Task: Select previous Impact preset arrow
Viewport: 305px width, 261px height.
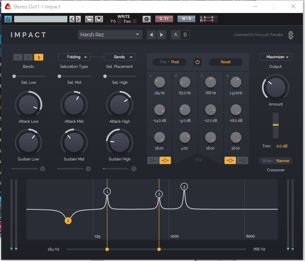Action: [151, 35]
